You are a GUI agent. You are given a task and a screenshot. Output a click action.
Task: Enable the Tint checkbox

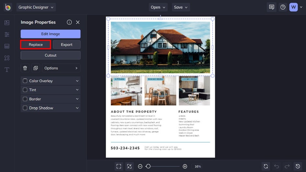25,90
